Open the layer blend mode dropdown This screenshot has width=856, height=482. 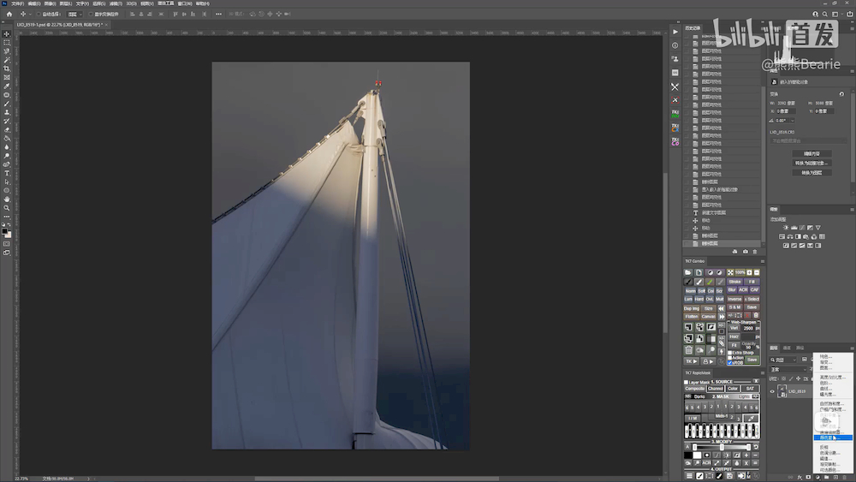coord(788,369)
